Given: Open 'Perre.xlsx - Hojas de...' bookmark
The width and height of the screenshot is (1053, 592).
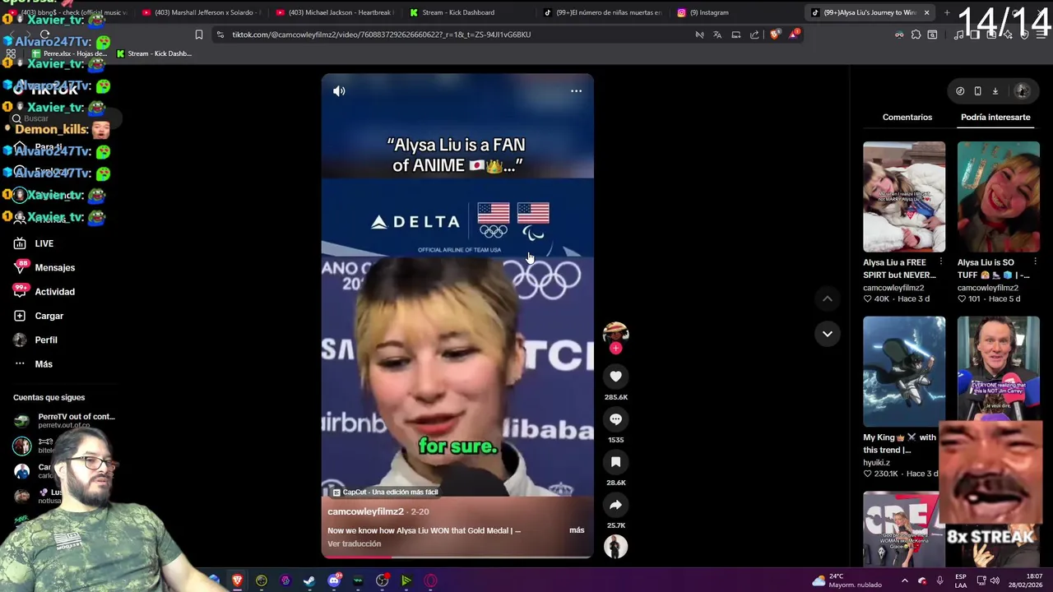Looking at the screenshot, I should (x=69, y=53).
